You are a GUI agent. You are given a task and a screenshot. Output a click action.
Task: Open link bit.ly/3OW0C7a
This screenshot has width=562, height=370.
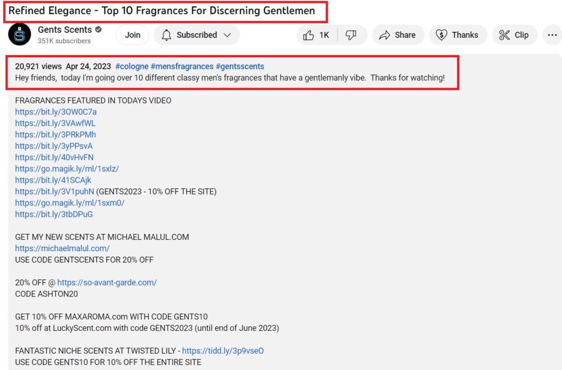[56, 112]
